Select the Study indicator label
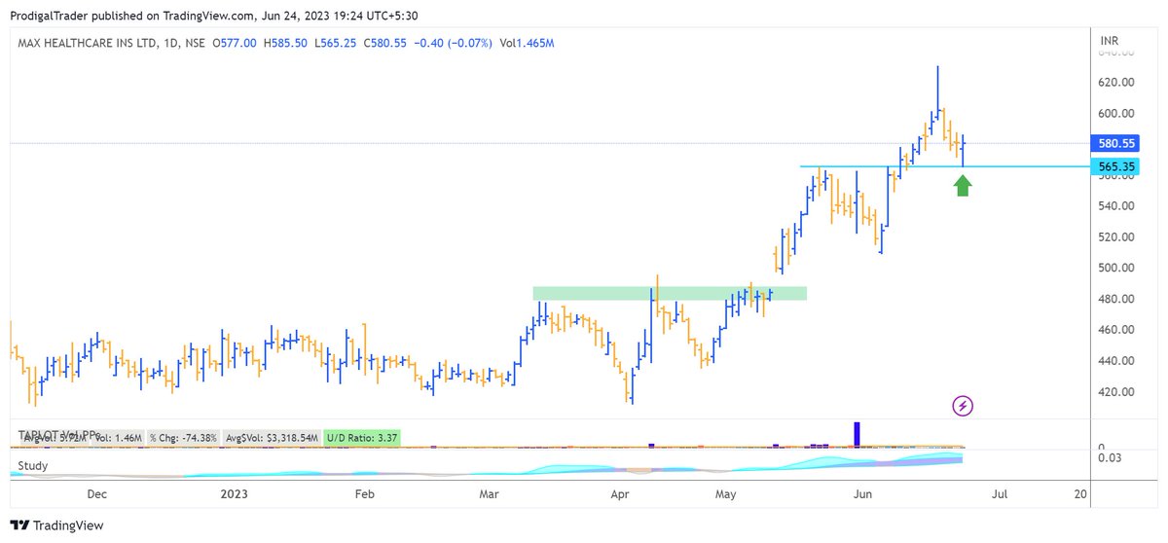Image resolution: width=1168 pixels, height=543 pixels. [x=33, y=466]
